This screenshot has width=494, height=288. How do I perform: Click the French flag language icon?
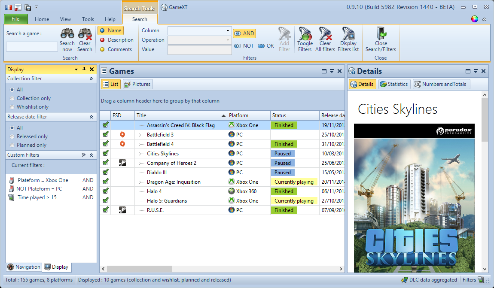click(8, 7)
